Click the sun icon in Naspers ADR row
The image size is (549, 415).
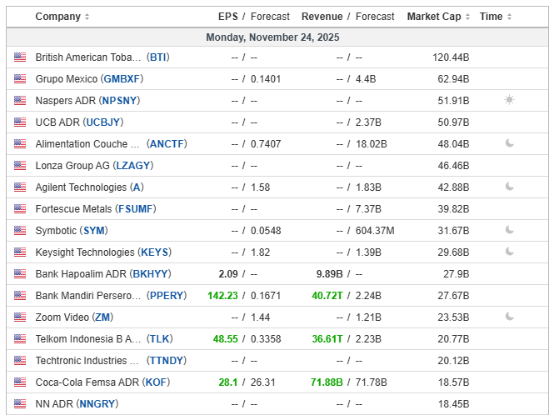pyautogui.click(x=509, y=101)
